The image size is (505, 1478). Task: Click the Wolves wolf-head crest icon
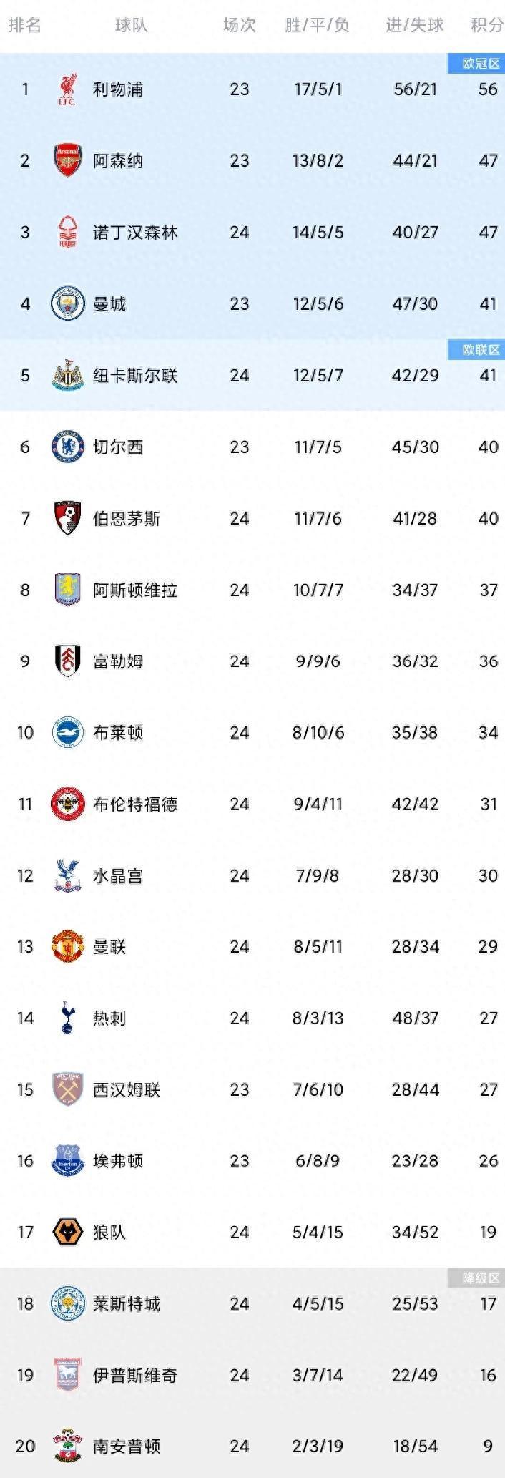coord(68,1233)
